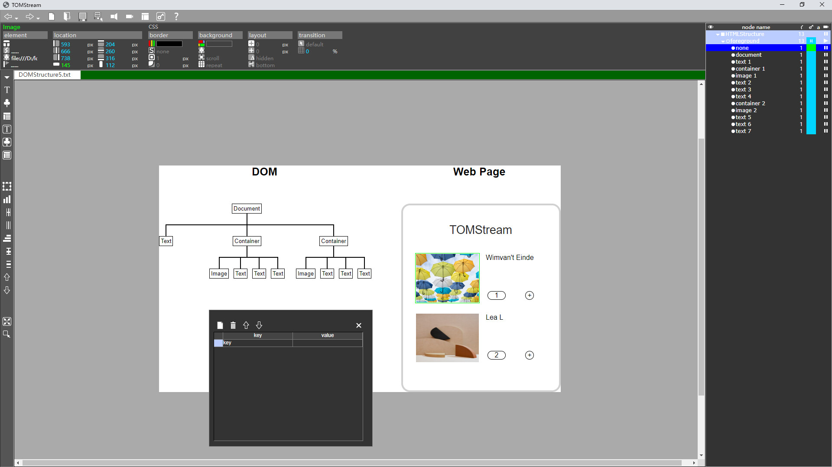
Task: Click the + button next to Wimvan't Einde
Action: pos(530,295)
